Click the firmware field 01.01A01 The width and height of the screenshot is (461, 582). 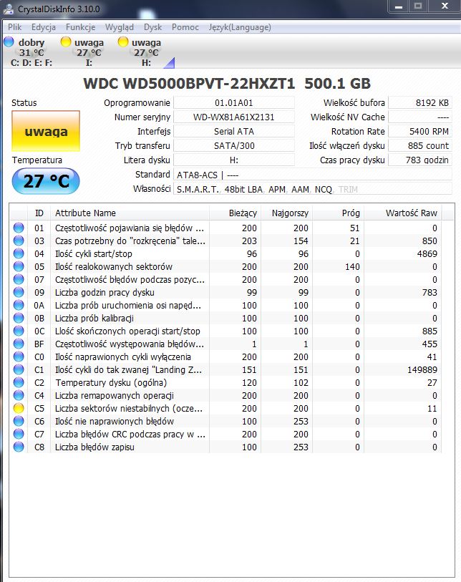(234, 103)
